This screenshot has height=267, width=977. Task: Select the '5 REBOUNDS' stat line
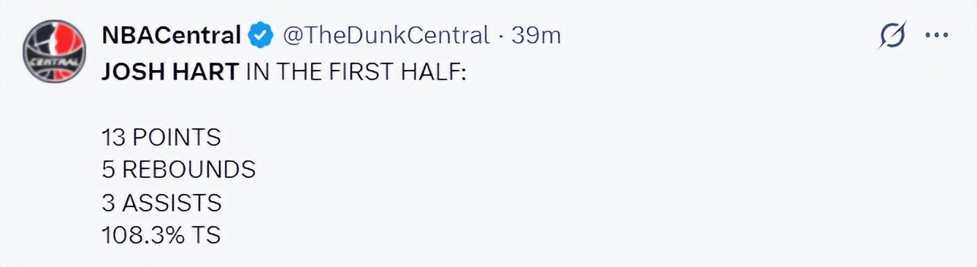point(179,169)
